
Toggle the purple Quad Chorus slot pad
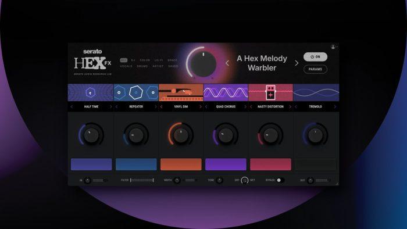226,164
